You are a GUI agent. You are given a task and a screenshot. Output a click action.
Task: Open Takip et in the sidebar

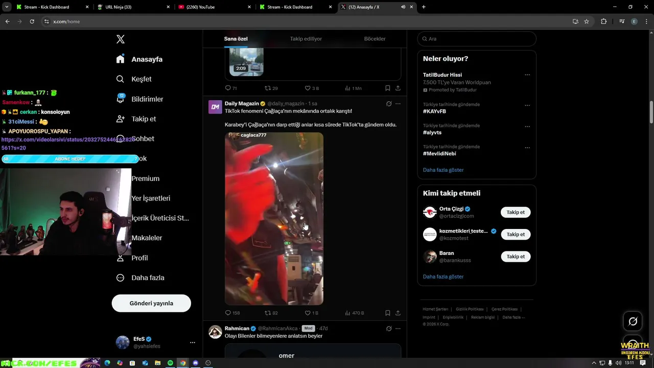(x=136, y=119)
